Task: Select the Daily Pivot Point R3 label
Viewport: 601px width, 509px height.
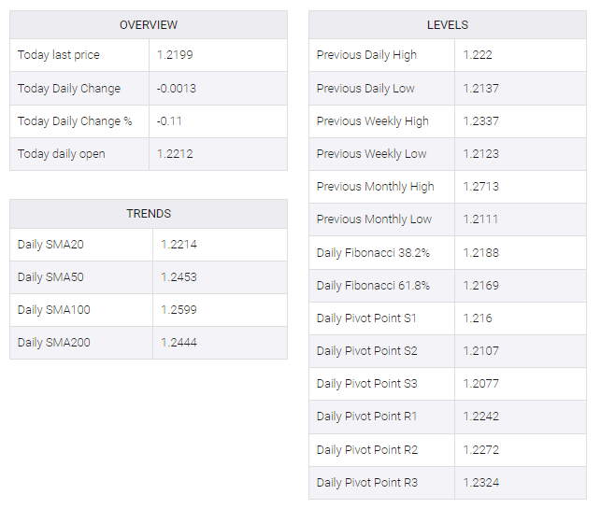Action: pos(367,483)
